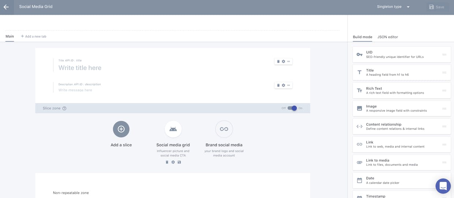
Task: Delete the Title field with trash icon
Action: 278,61
